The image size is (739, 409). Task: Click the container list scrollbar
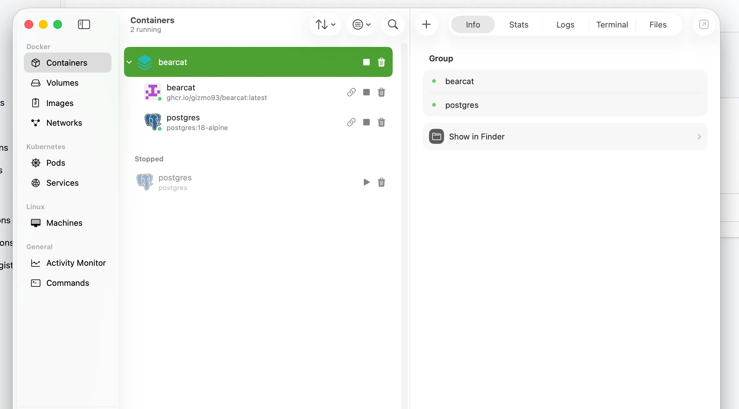pyautogui.click(x=404, y=225)
